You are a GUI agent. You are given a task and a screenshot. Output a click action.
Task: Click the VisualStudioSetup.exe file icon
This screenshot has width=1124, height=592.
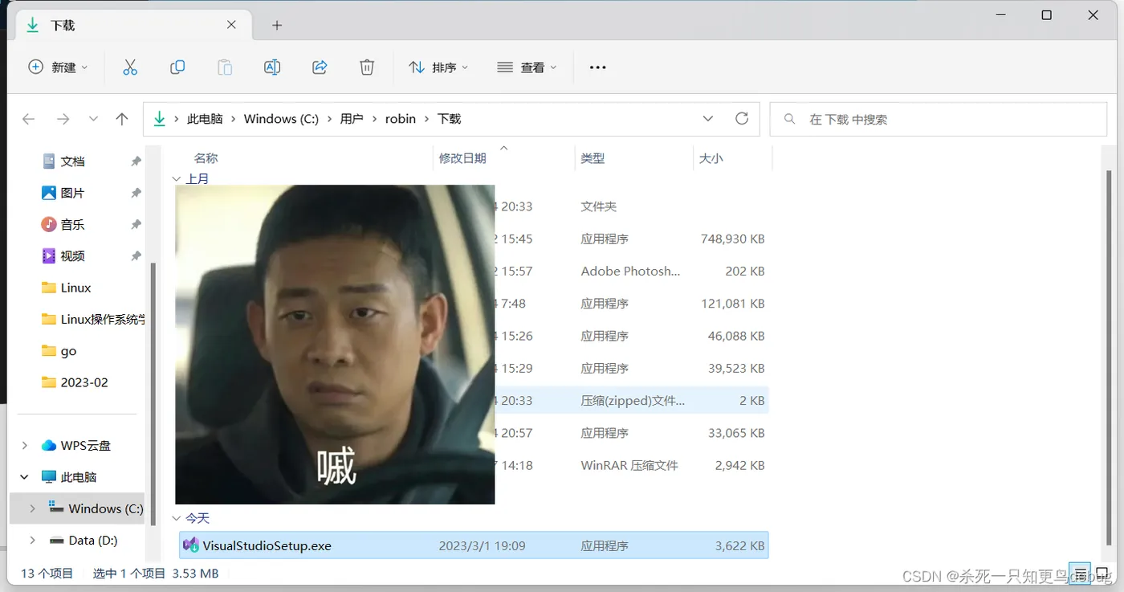[191, 545]
